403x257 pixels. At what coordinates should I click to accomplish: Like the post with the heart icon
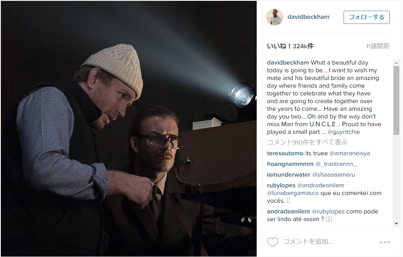[273, 242]
